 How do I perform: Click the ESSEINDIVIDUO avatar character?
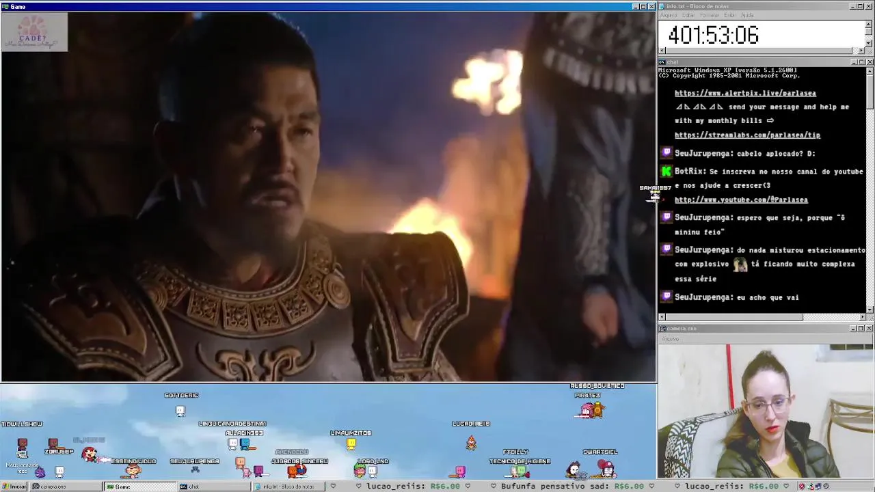click(x=133, y=471)
